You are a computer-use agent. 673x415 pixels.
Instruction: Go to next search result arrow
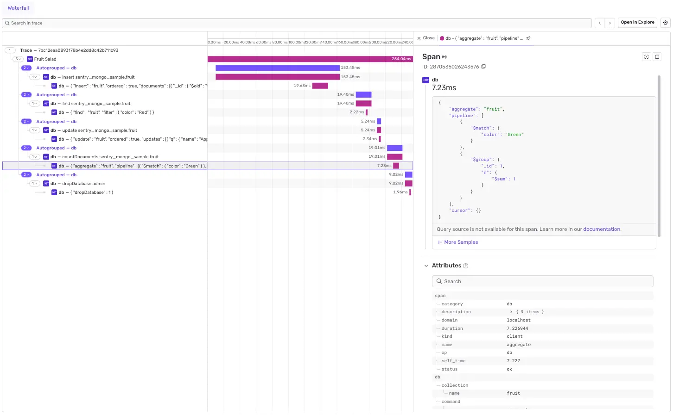pos(610,23)
